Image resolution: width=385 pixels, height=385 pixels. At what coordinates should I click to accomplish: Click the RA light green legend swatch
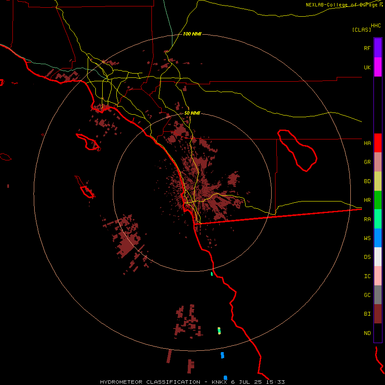point(378,219)
